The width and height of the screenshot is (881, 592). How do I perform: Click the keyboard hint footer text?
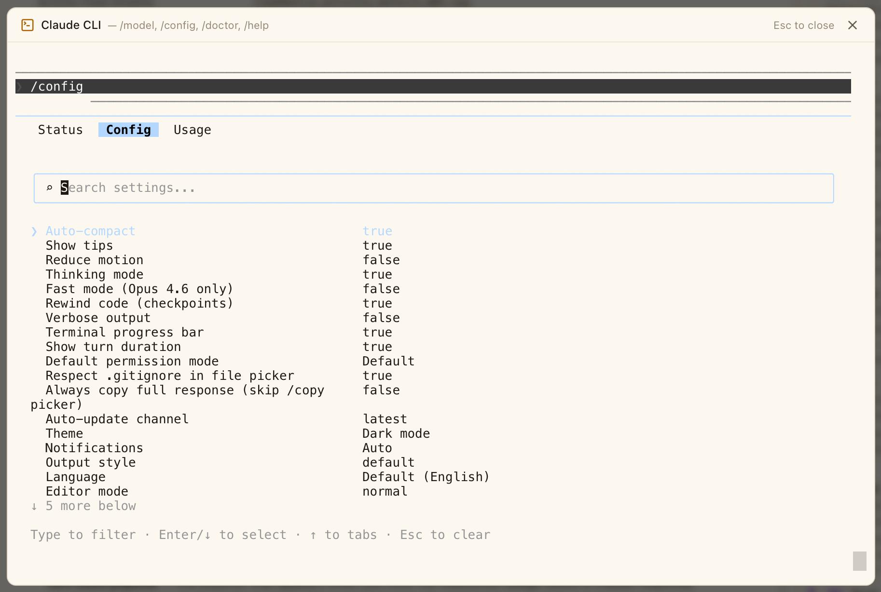point(261,535)
